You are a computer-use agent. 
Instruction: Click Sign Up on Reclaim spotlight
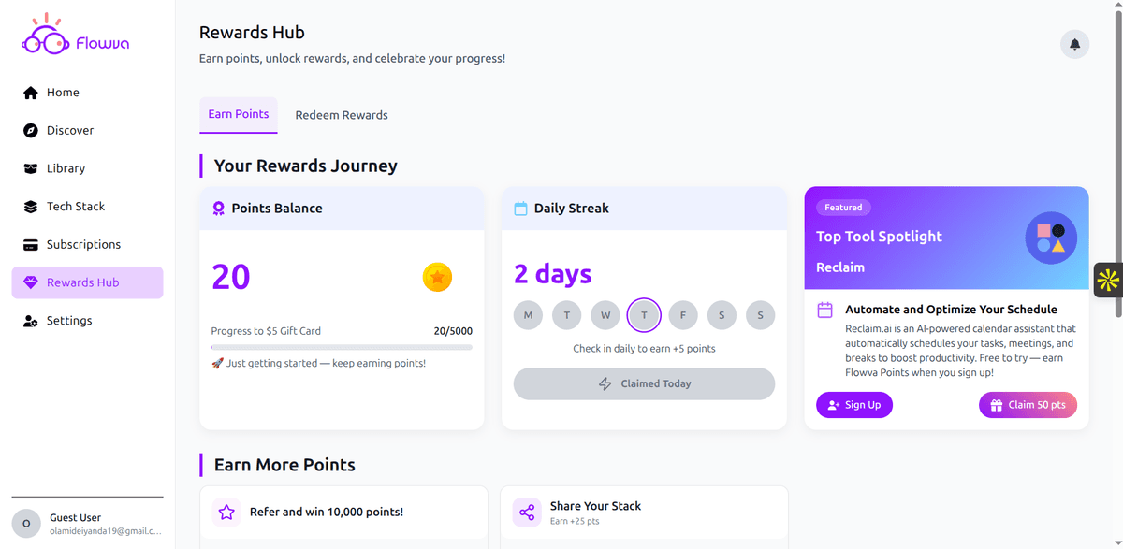click(853, 404)
